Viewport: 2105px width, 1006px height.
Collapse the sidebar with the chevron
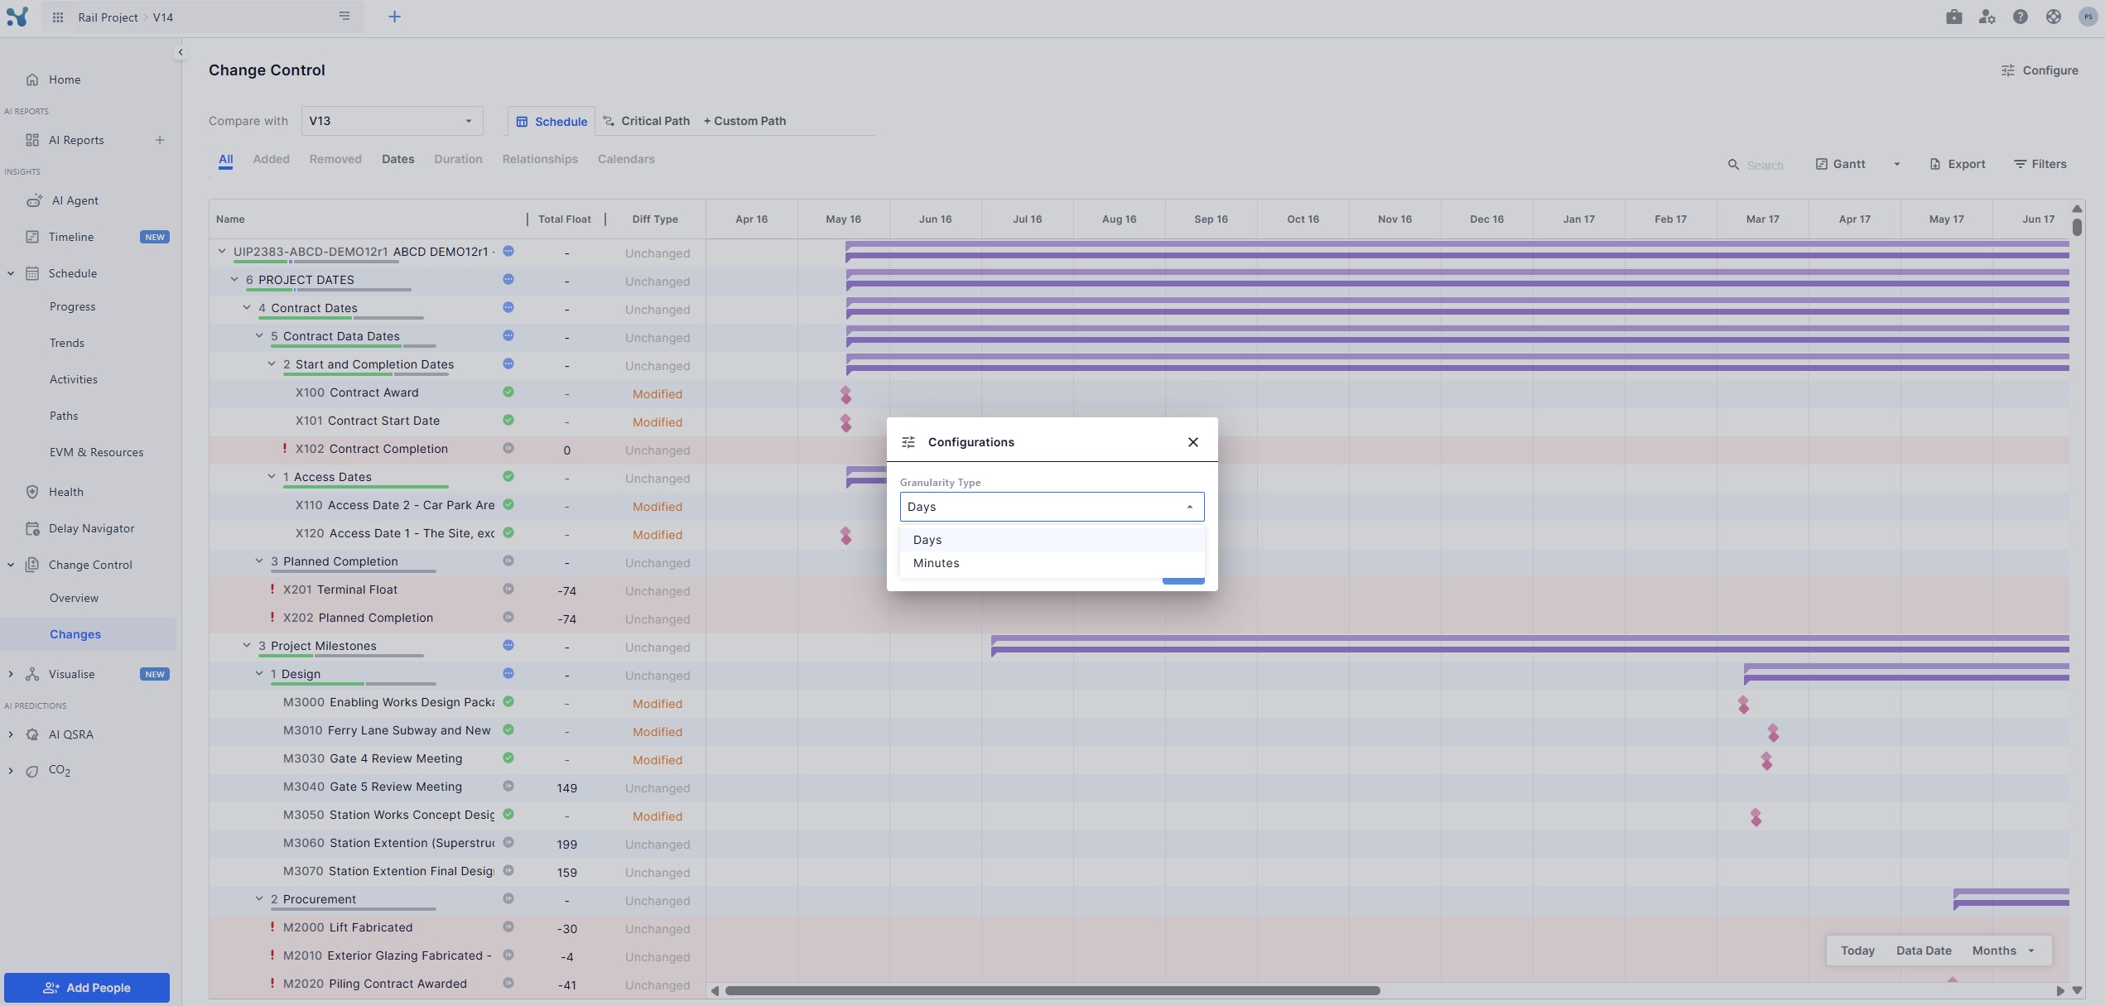click(180, 52)
